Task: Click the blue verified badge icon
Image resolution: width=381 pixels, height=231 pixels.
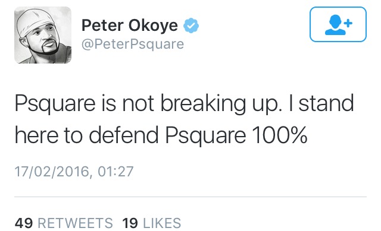Action: 191,25
